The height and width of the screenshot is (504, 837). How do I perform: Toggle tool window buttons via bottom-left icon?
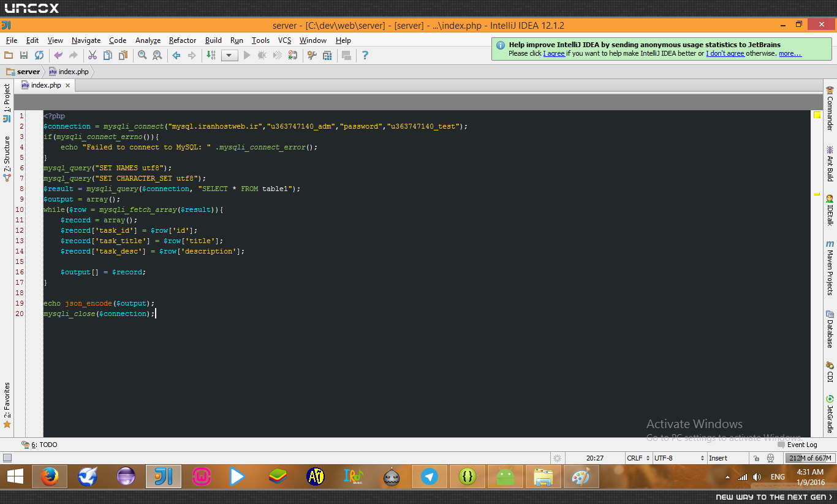[7, 458]
